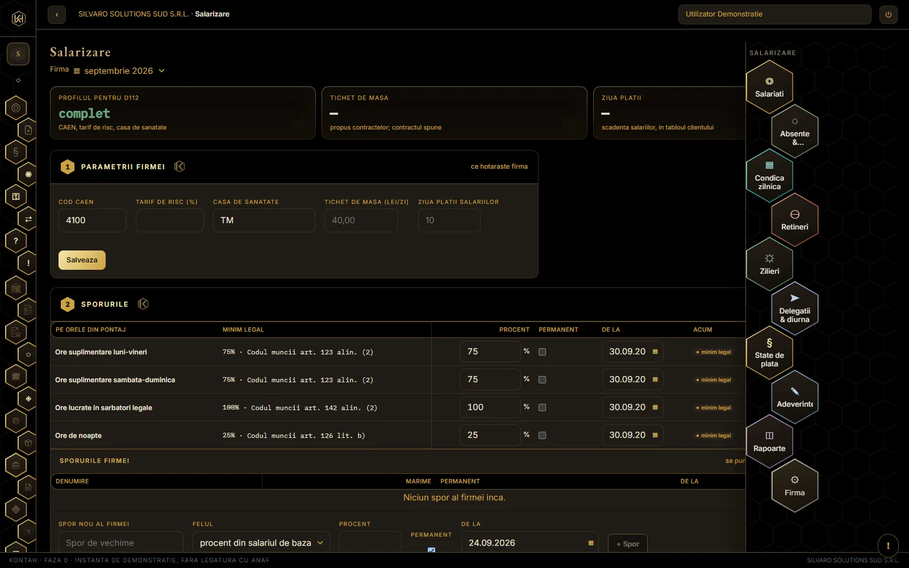Viewport: 909px width, 568px height.
Task: Go back using the chevron button
Action: click(x=57, y=15)
